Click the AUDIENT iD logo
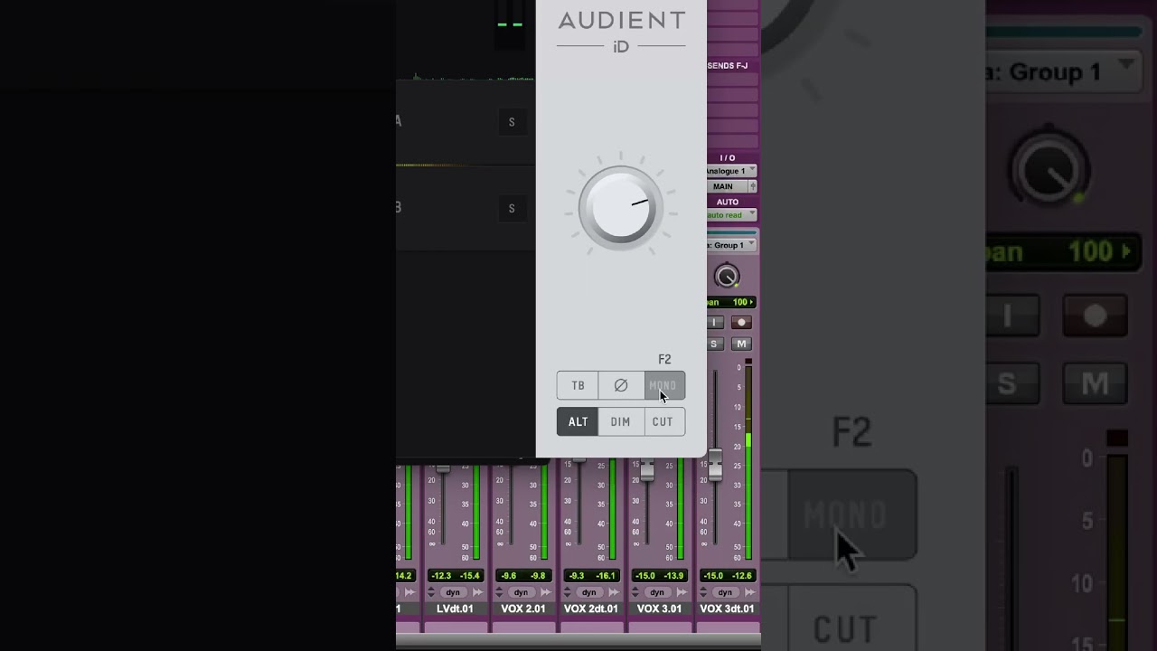1157x651 pixels. coord(621,31)
